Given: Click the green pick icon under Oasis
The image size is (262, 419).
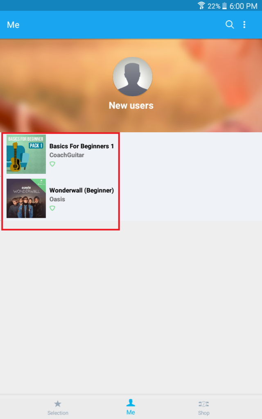Looking at the screenshot, I should point(52,208).
